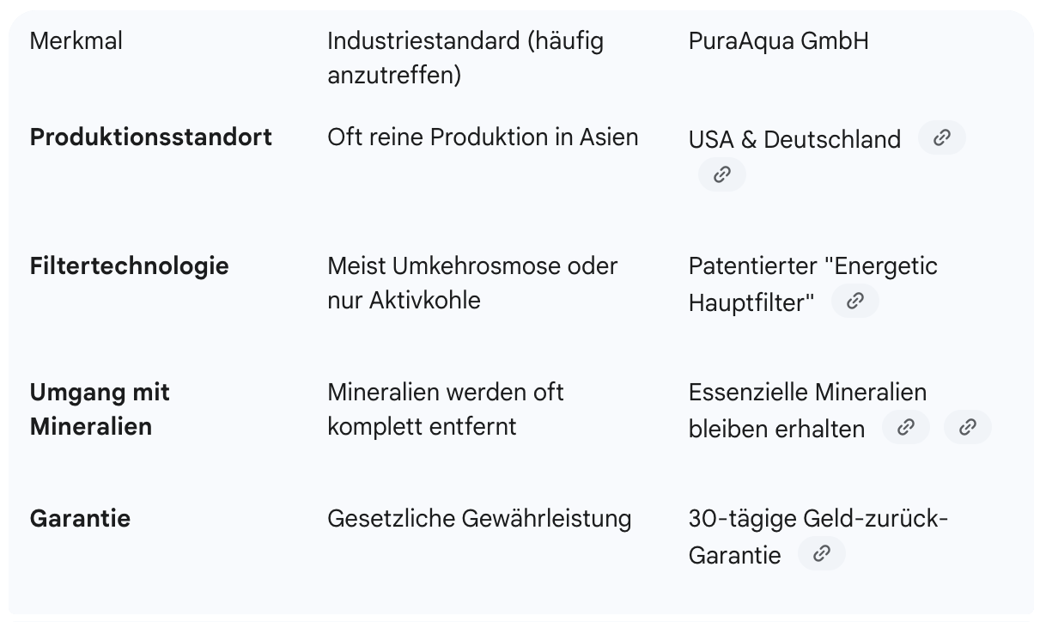Screen dimensions: 1046x622
Task: Select the Industriestandard column header
Action: point(465,58)
